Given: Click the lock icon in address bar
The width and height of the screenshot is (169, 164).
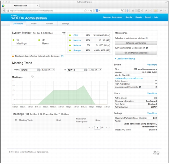Looking at the screenshot, I should click(8, 11).
